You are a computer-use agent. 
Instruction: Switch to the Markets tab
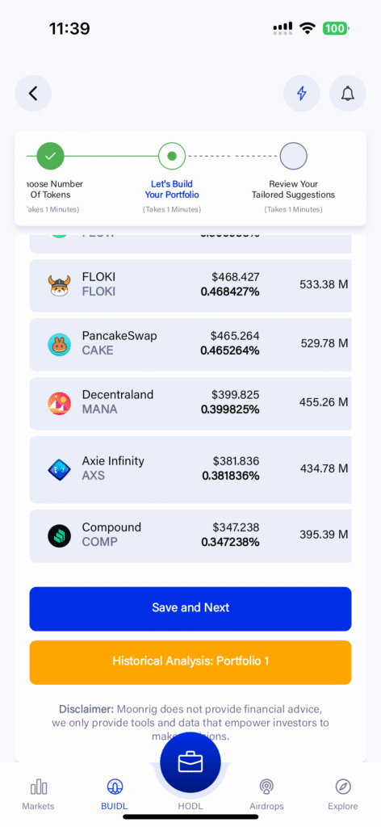coord(38,795)
